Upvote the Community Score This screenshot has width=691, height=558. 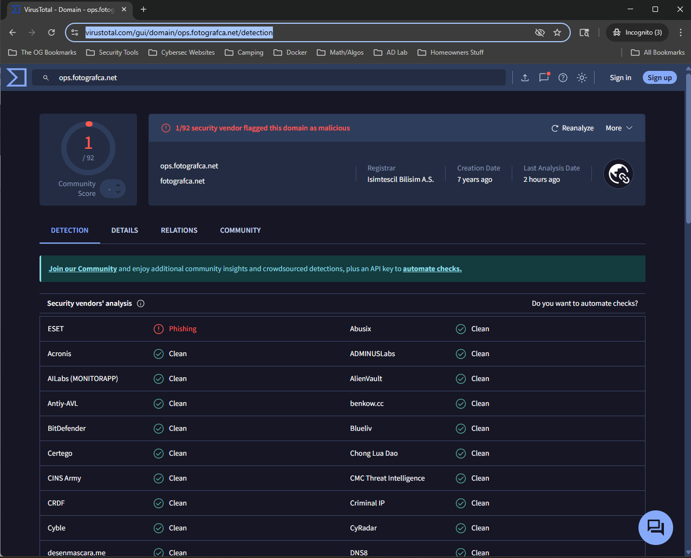tap(117, 185)
